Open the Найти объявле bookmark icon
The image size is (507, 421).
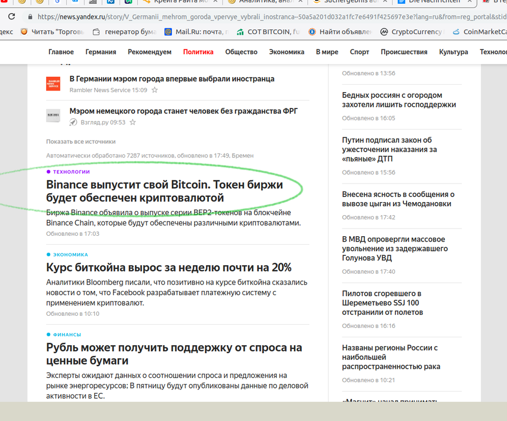(312, 32)
